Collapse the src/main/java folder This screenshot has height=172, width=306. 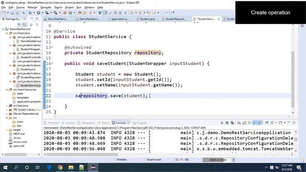7,33
